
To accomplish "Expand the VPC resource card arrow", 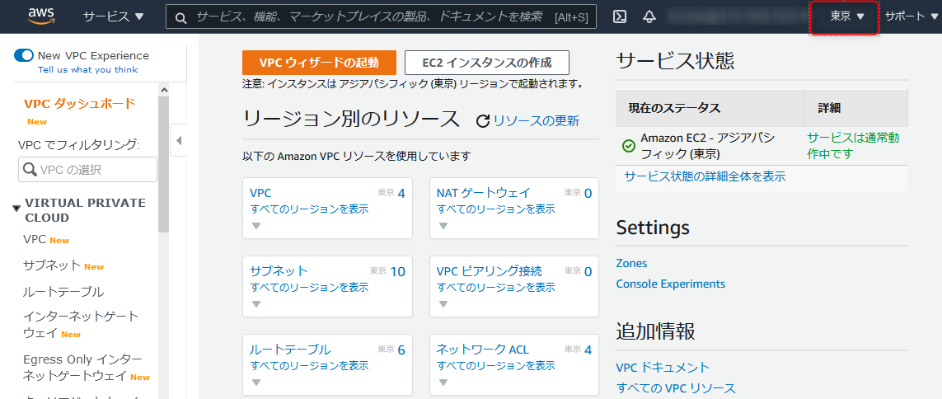I will [256, 226].
